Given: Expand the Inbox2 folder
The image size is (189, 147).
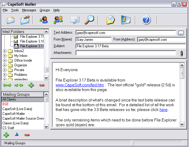Looking at the screenshot, I should click(4, 51).
